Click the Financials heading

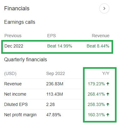(x=17, y=8)
